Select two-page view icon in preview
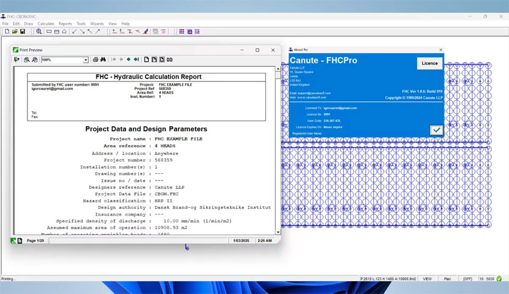The width and height of the screenshot is (509, 294). pos(169,60)
